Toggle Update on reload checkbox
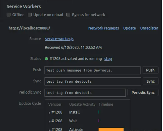Viewport: 163px width, 131px height. coord(30,15)
